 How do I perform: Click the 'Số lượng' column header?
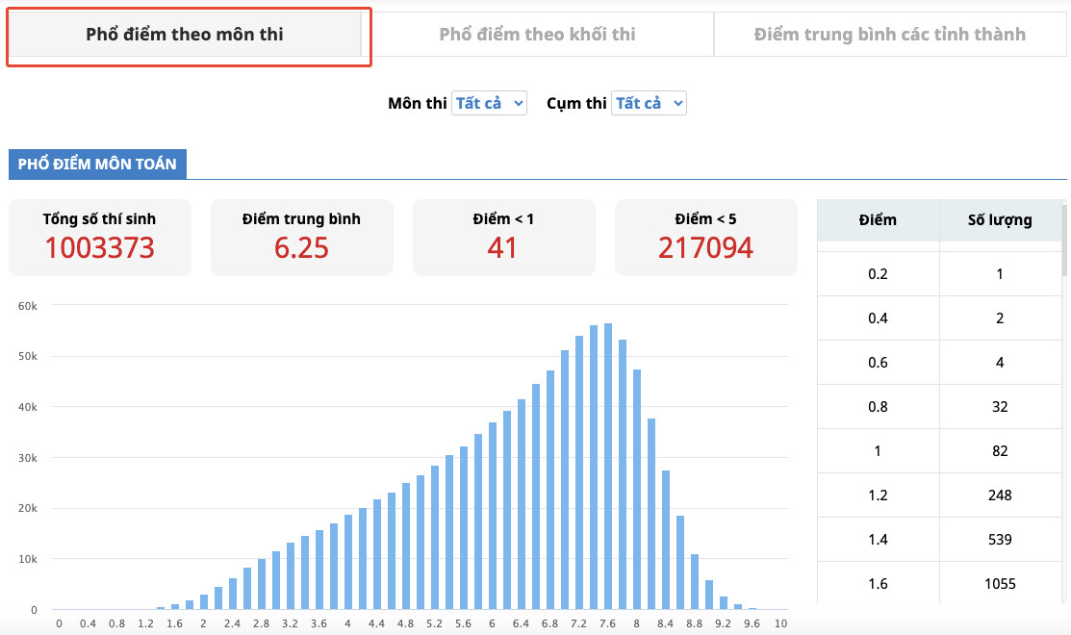click(999, 220)
